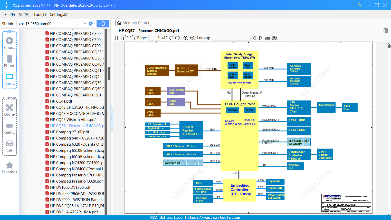Viewport: 391px width, 220px height.
Task: Open the Tool(T) menu
Action: [40, 15]
